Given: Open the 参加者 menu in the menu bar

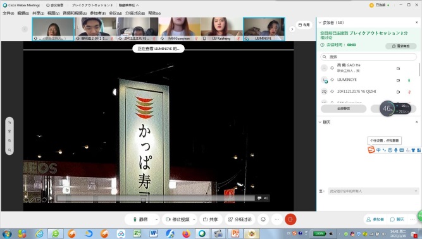Looking at the screenshot, I should pos(97,13).
